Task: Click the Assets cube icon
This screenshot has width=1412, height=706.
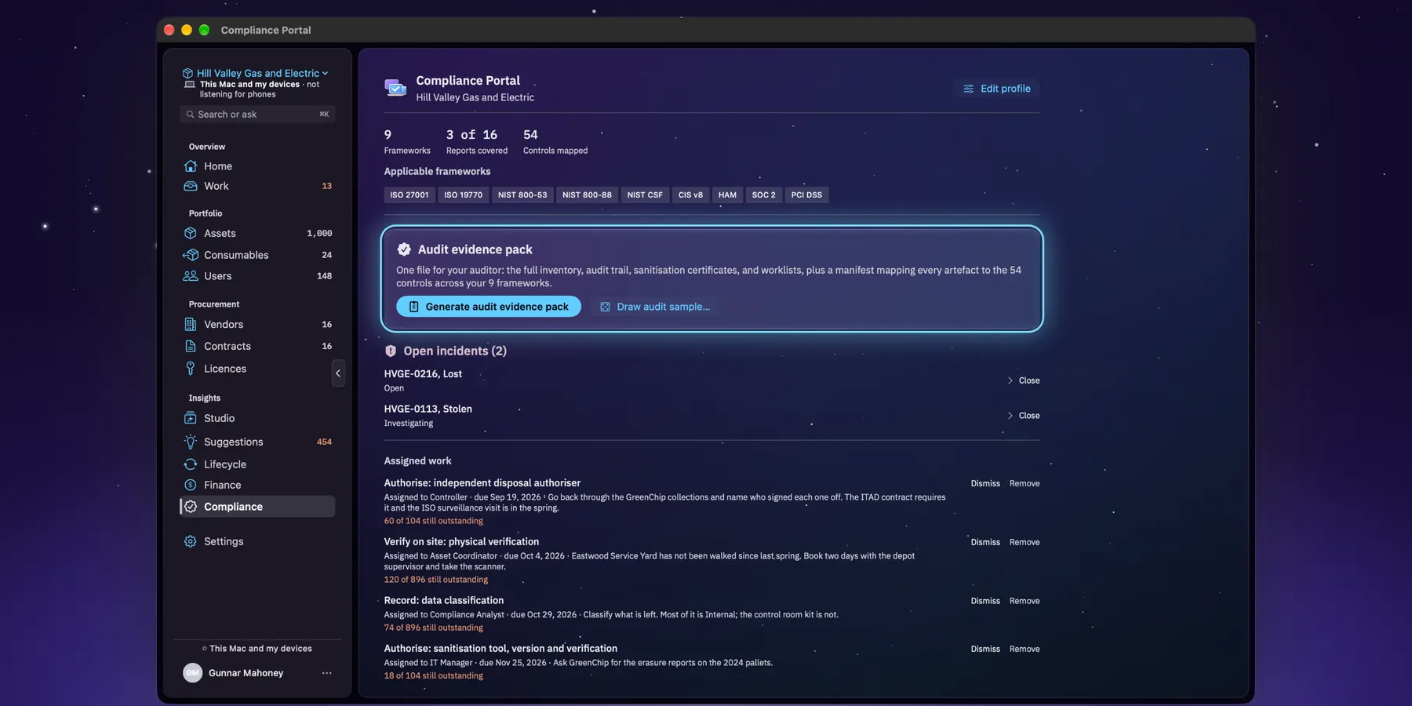Action: [190, 233]
